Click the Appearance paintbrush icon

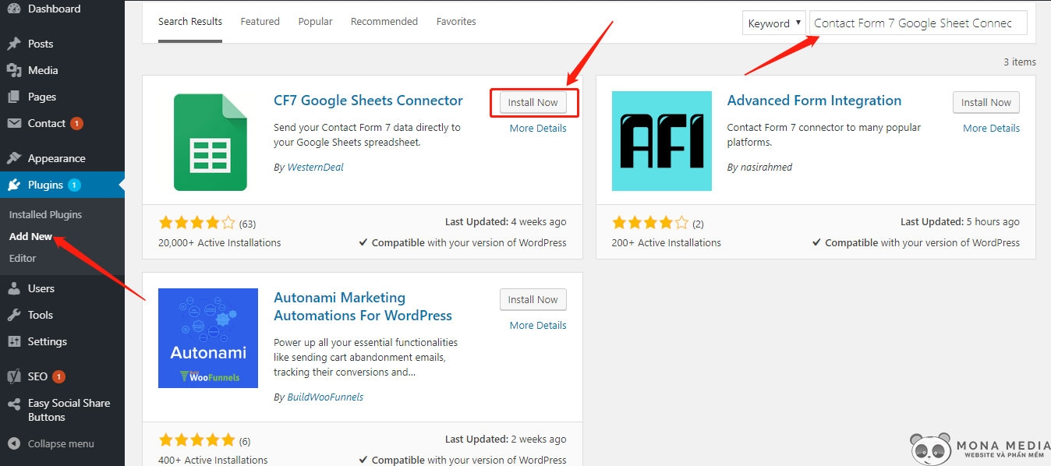(14, 158)
